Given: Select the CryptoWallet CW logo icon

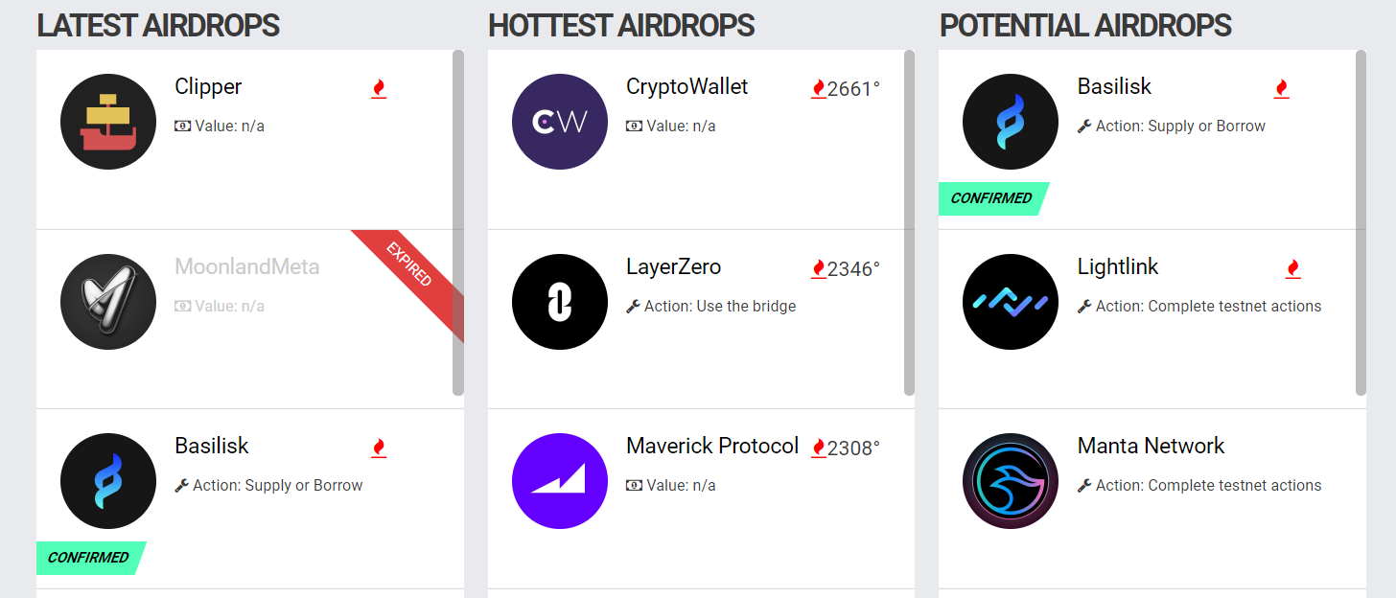Looking at the screenshot, I should point(560,122).
